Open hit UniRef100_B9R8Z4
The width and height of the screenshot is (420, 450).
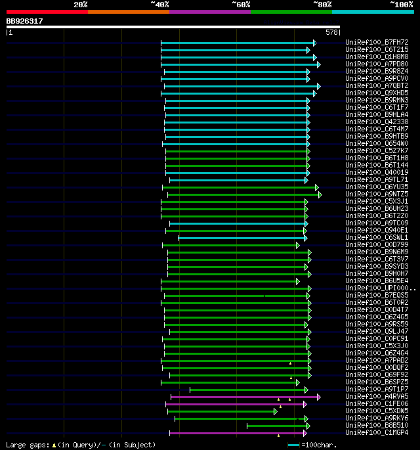pyautogui.click(x=377, y=71)
